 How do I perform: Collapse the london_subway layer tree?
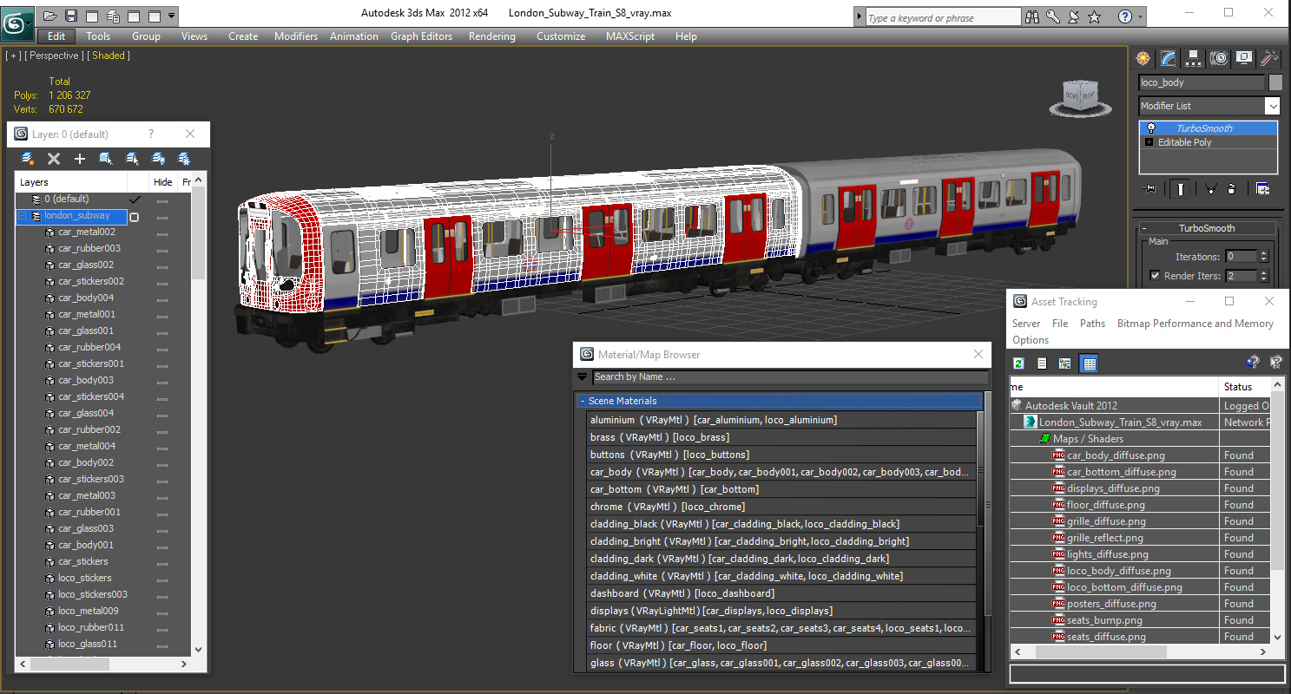point(23,216)
